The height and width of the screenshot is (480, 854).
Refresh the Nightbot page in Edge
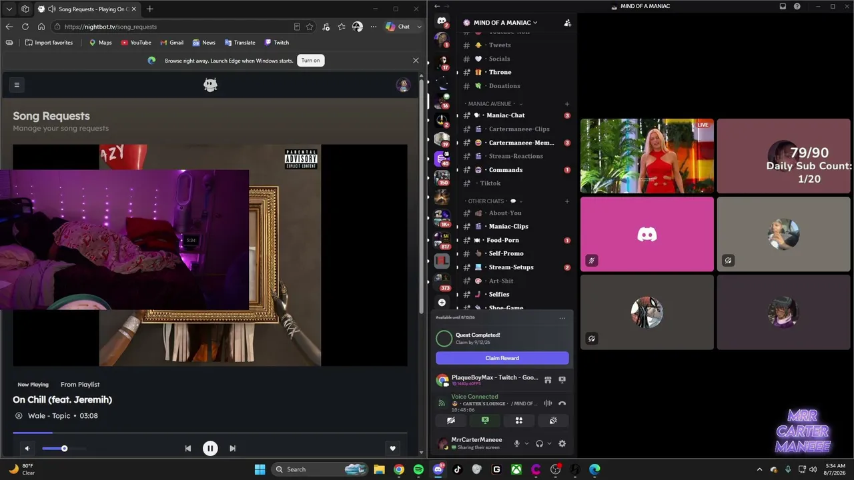(25, 27)
